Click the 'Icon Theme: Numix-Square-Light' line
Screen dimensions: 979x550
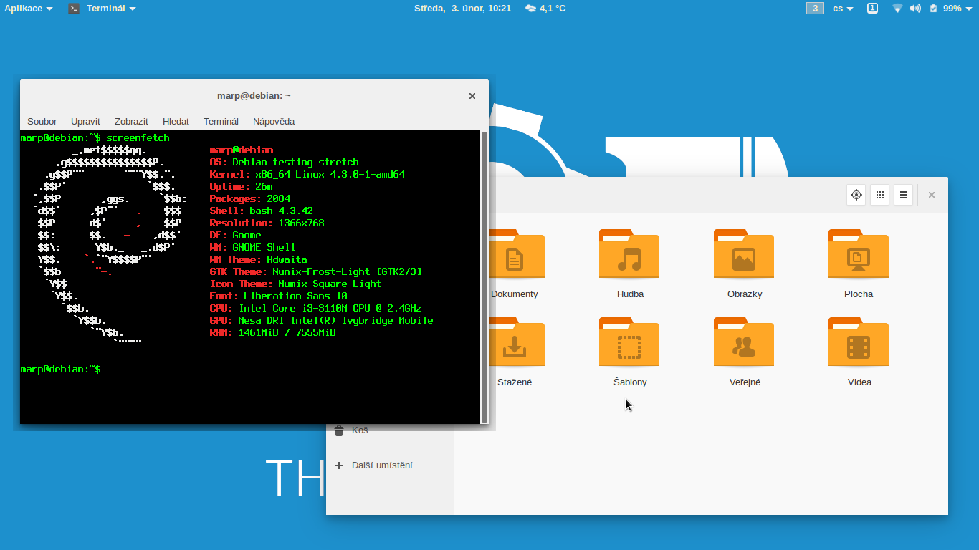click(295, 284)
